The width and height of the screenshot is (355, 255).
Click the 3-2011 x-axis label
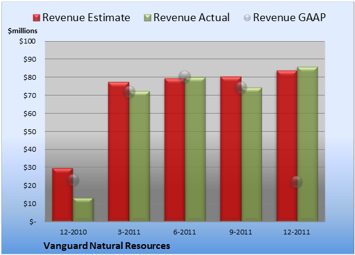click(x=129, y=232)
